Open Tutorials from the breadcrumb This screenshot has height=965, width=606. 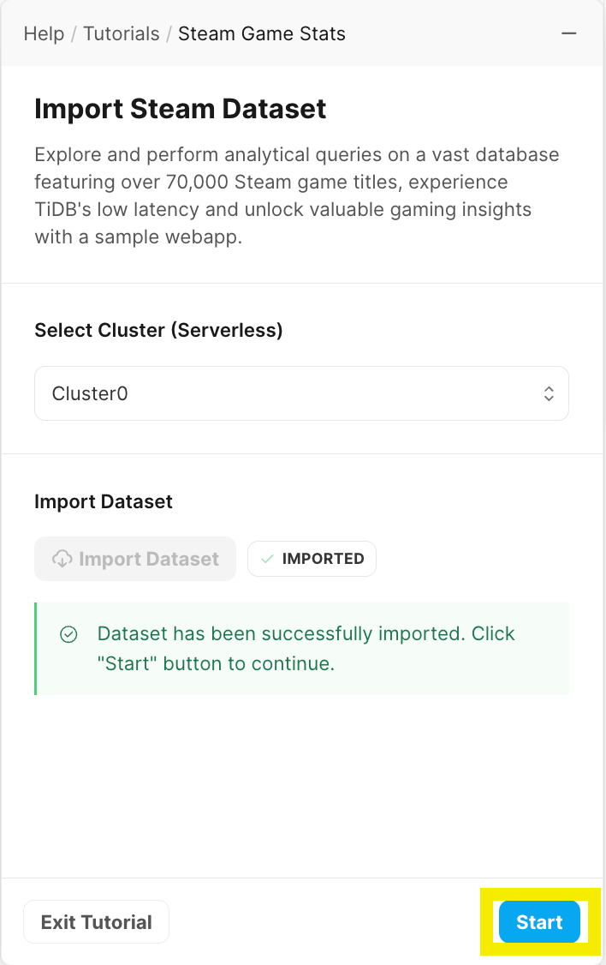[121, 33]
